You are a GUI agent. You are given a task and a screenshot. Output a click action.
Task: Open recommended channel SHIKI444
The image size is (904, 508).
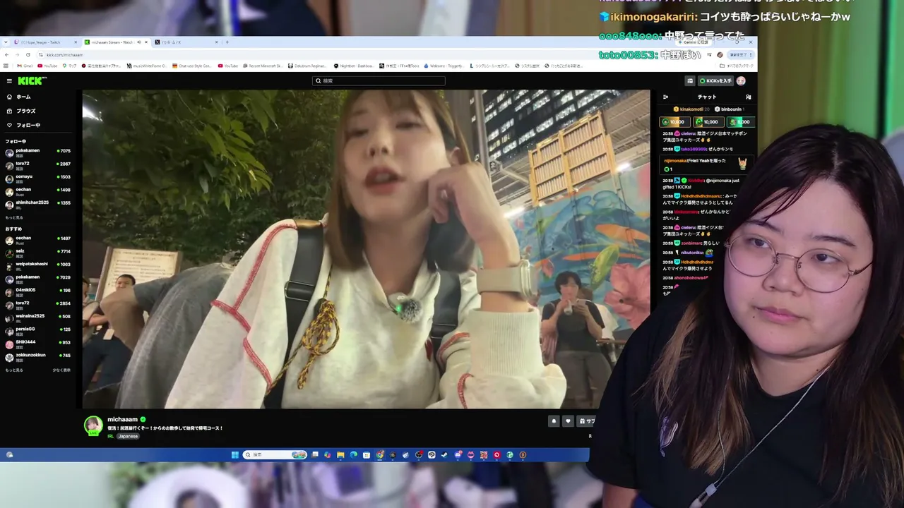pos(38,343)
